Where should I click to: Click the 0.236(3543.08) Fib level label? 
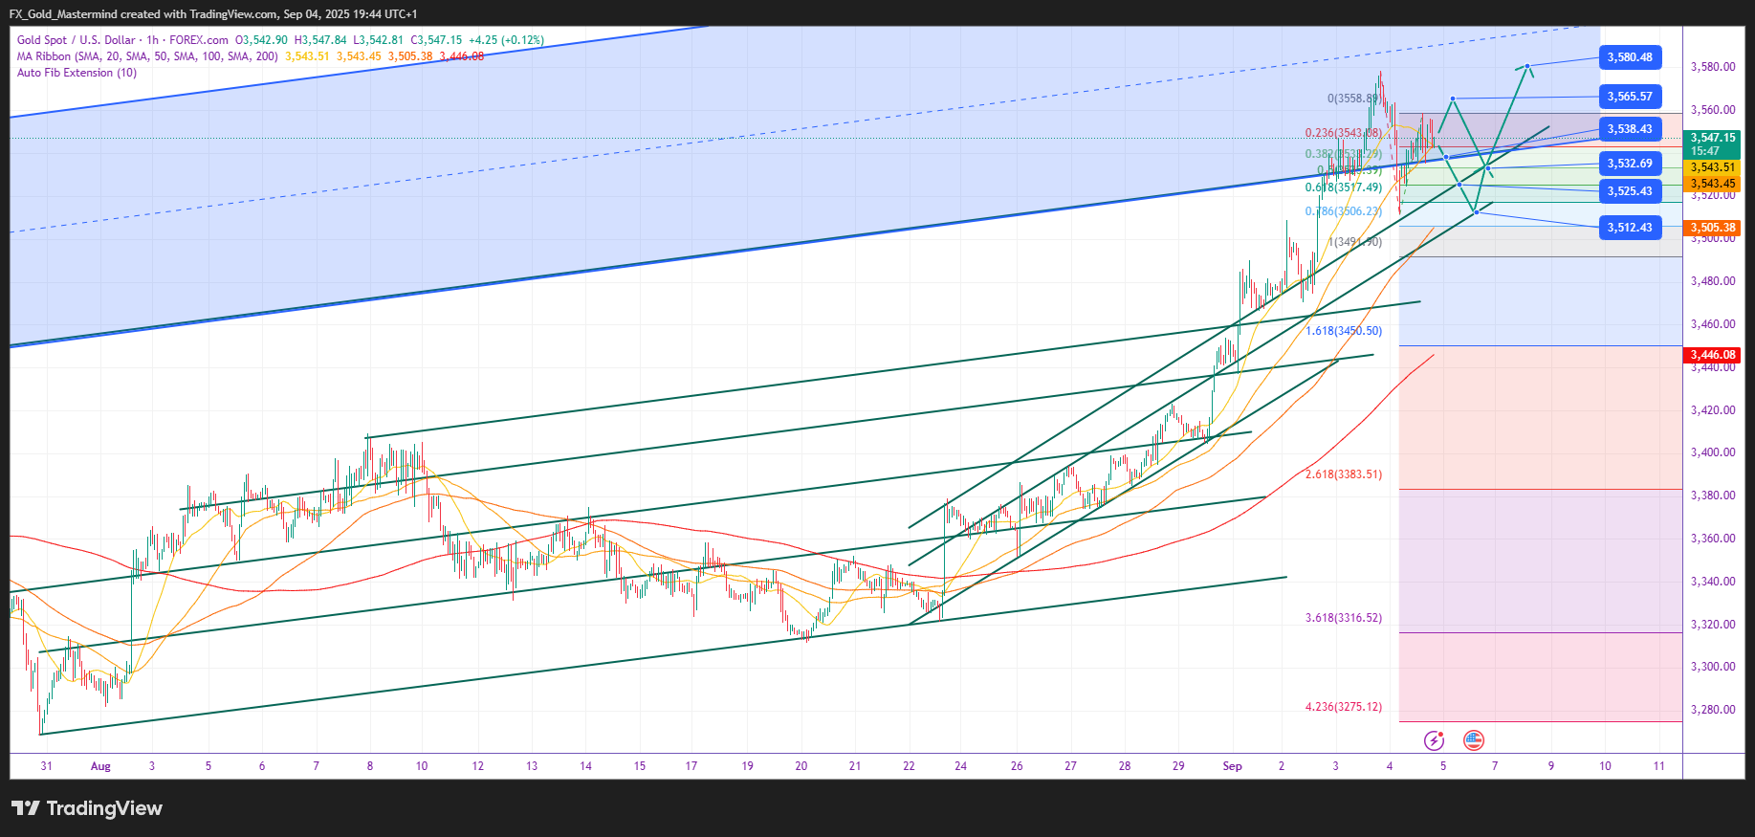tap(1344, 133)
